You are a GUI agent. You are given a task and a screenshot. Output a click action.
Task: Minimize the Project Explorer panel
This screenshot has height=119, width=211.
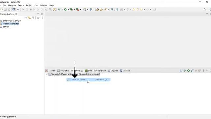[x=38, y=14]
